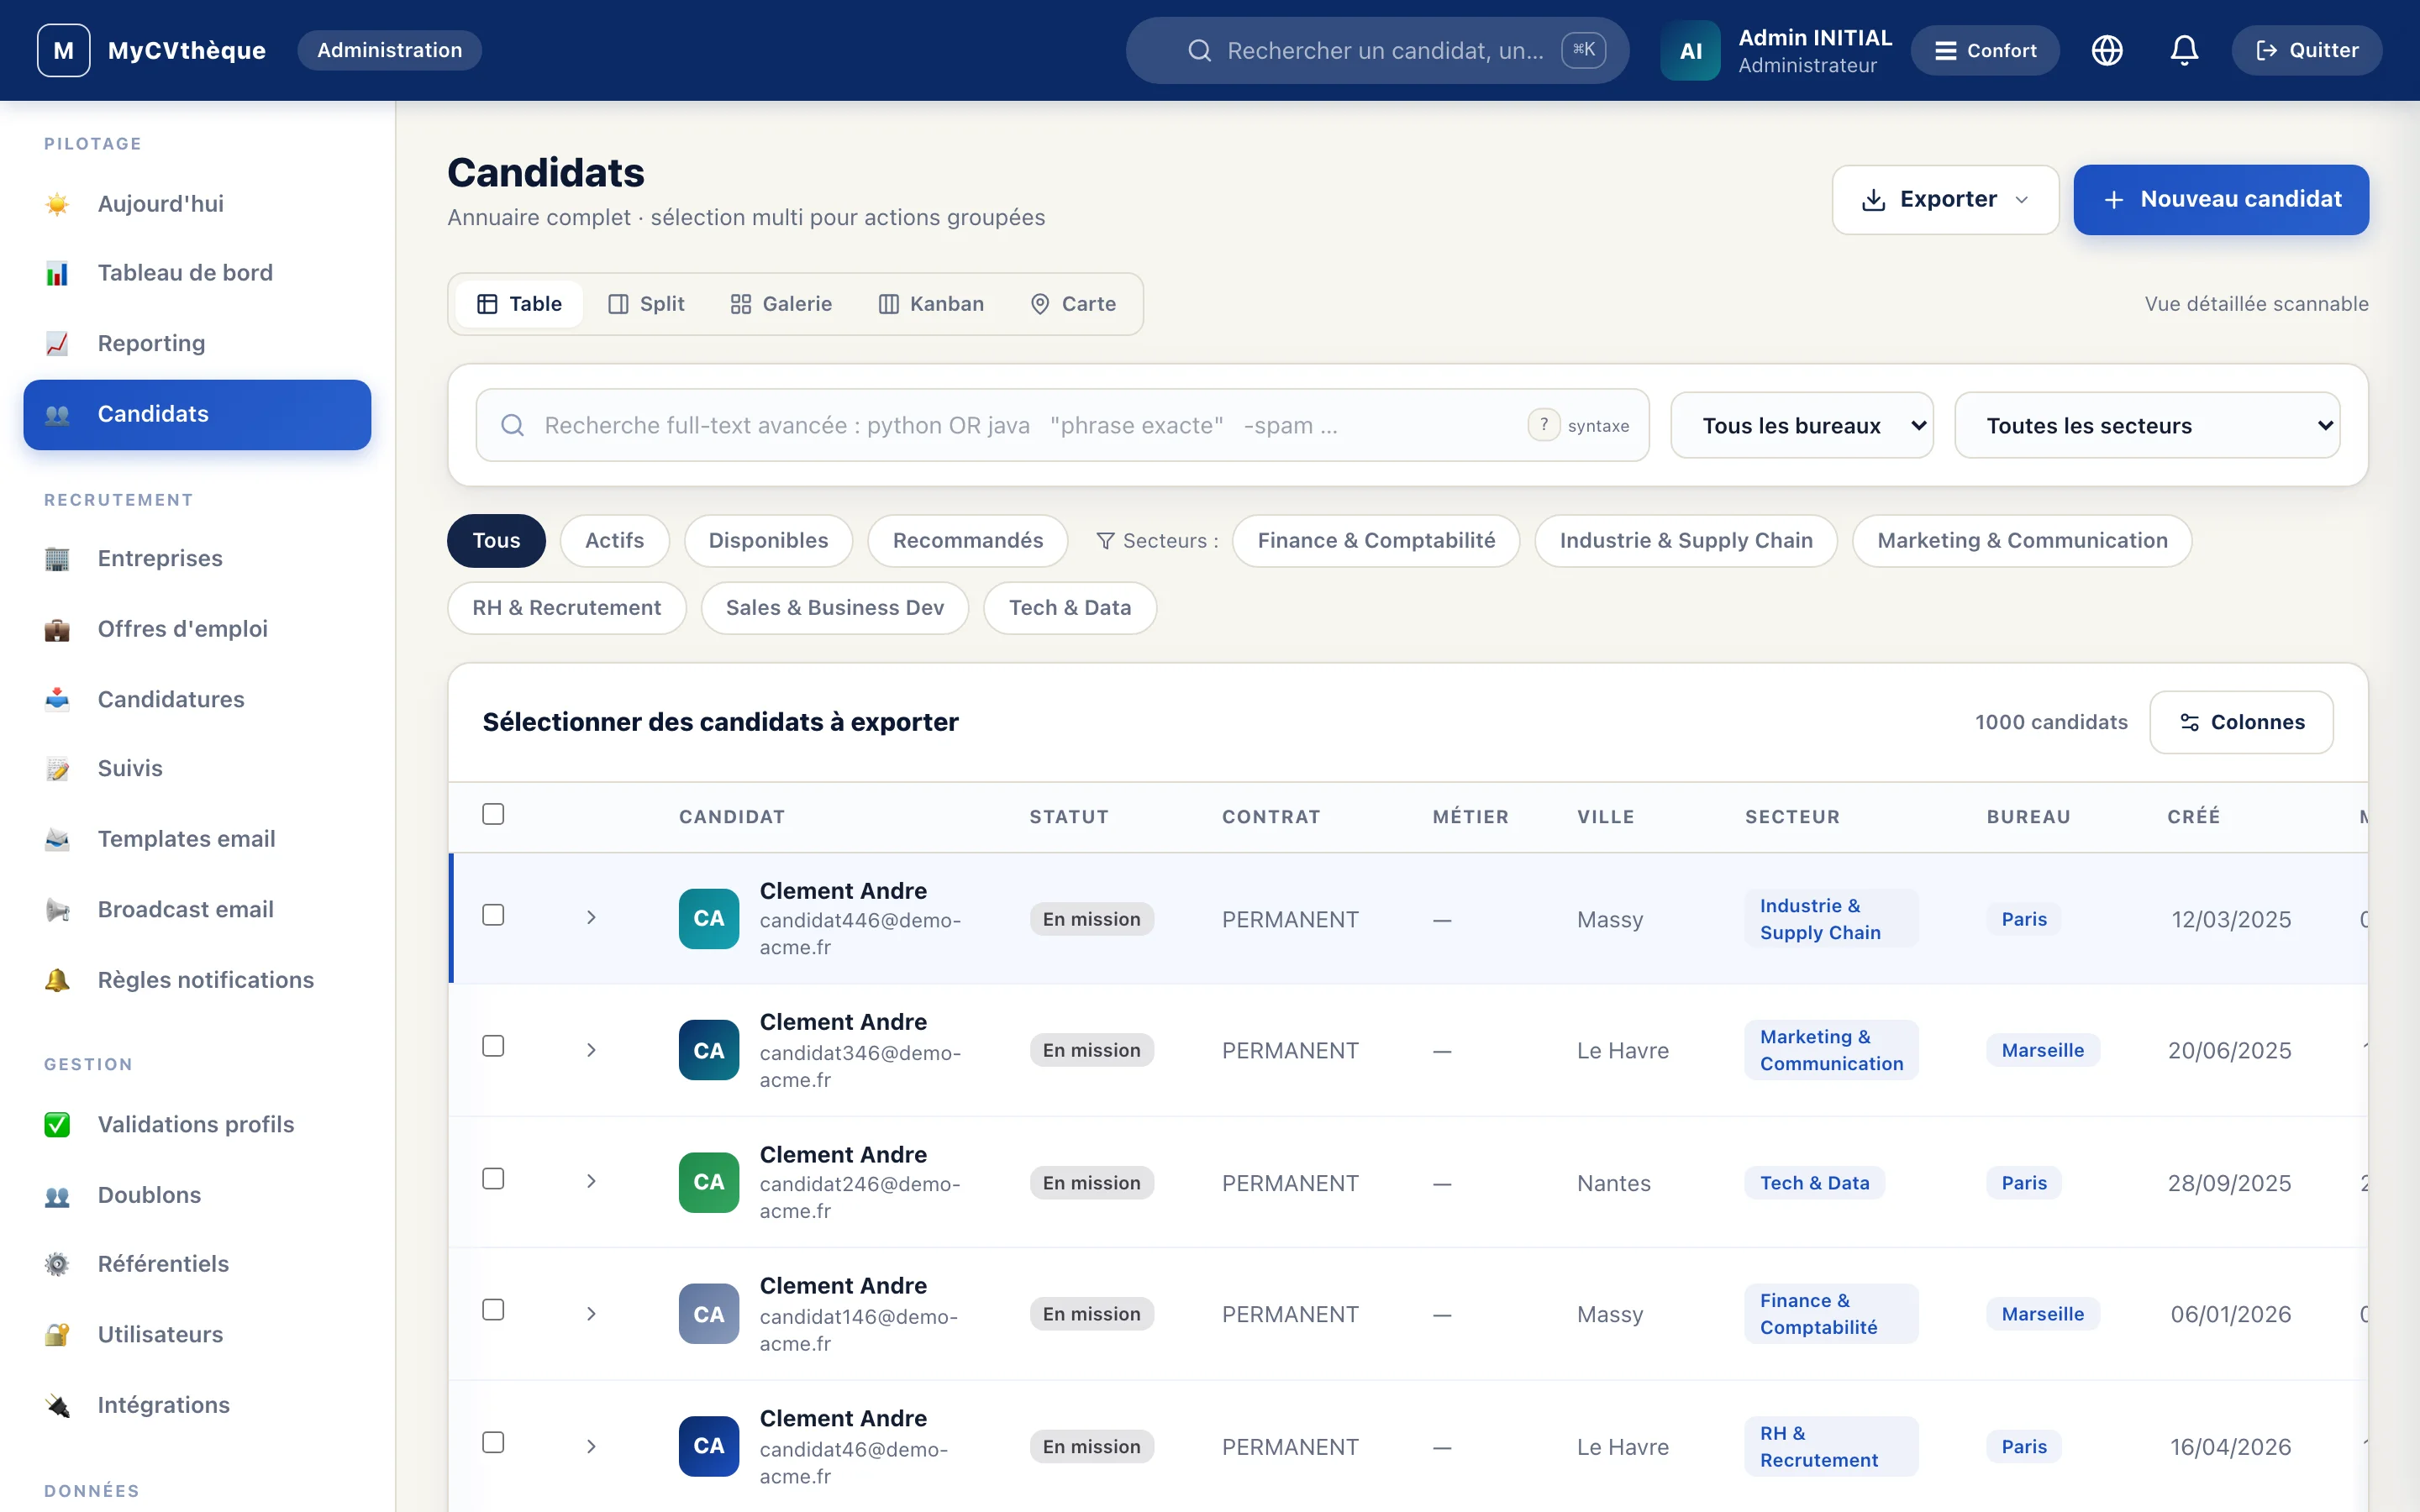
Task: Click the Aujourd'hui sun icon
Action: pyautogui.click(x=57, y=204)
